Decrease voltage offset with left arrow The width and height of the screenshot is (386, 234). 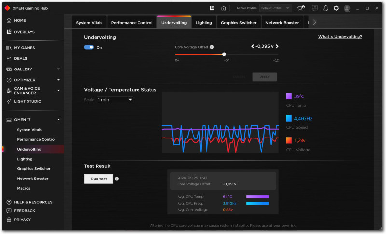(x=252, y=46)
